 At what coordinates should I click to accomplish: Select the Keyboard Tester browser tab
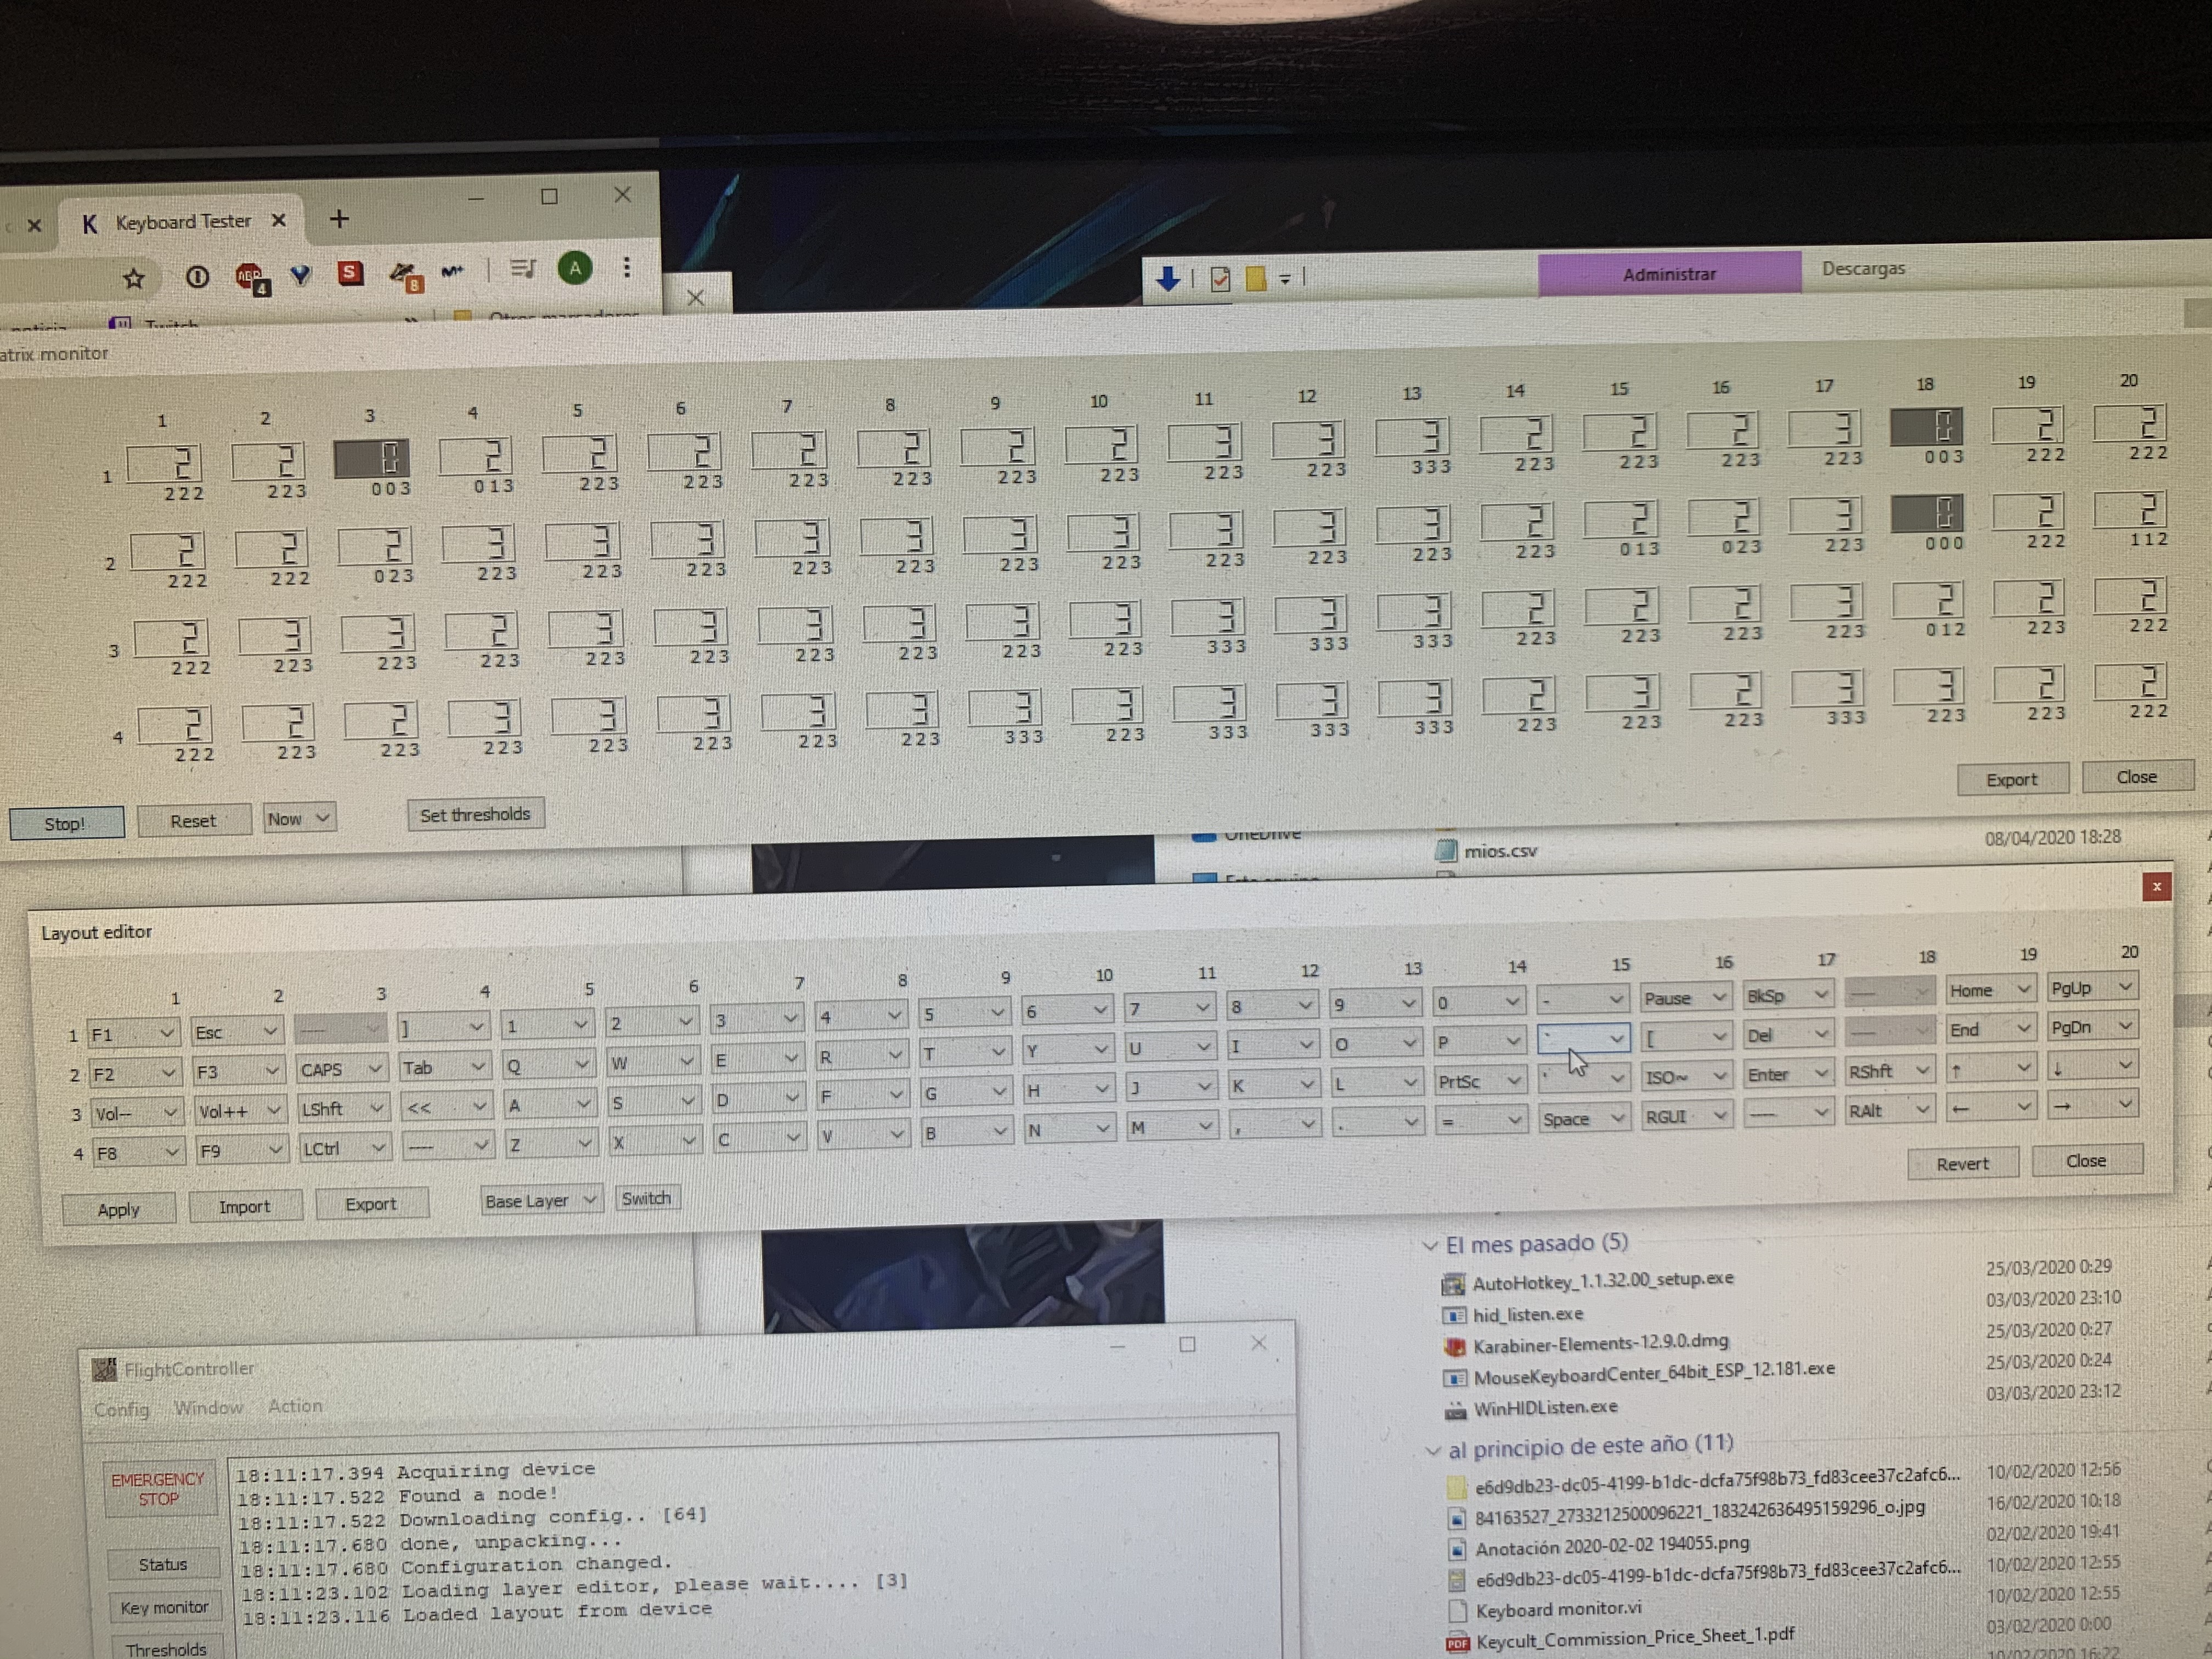pos(183,222)
